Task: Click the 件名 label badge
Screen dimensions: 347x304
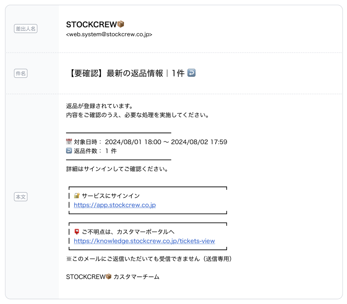Action: click(21, 73)
